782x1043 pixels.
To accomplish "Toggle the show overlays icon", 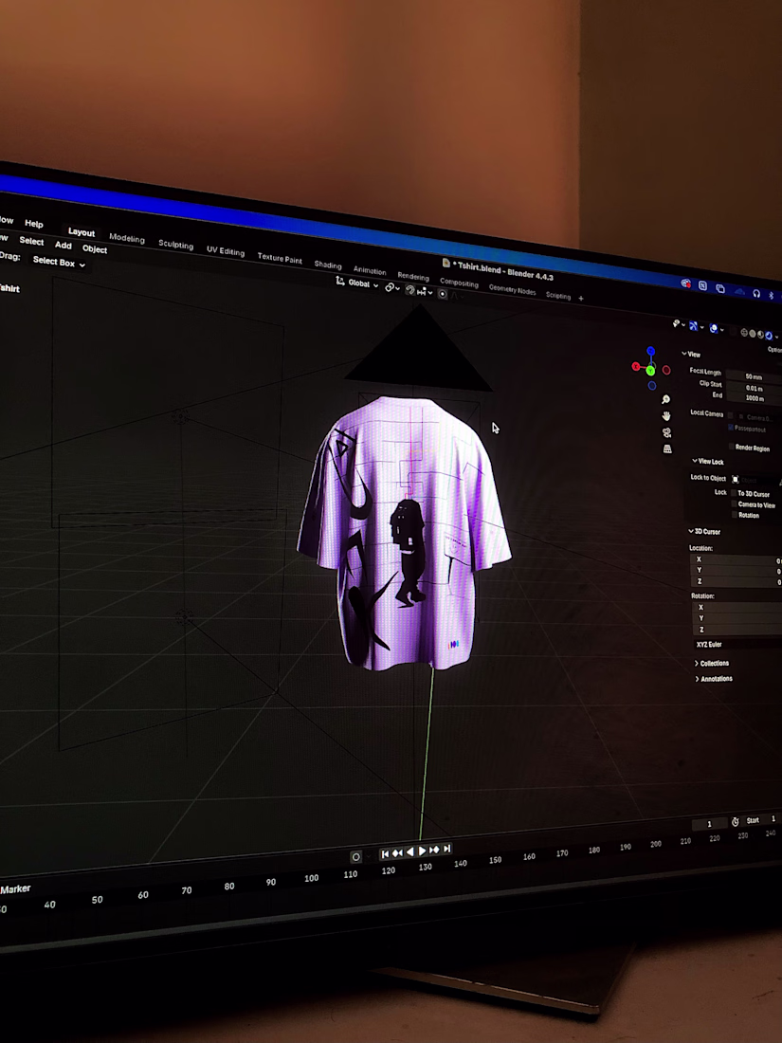I will point(714,329).
